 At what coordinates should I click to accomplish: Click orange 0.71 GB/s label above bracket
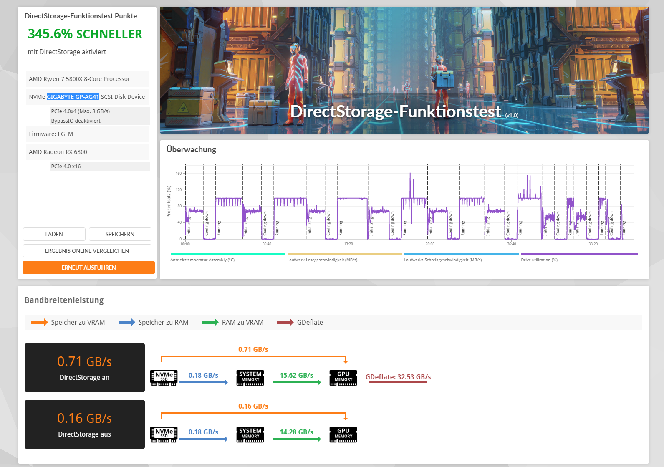click(253, 349)
